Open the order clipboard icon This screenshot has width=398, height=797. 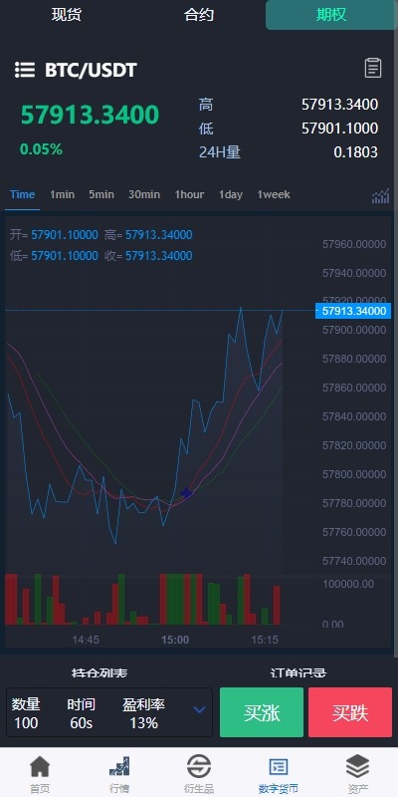tap(373, 68)
